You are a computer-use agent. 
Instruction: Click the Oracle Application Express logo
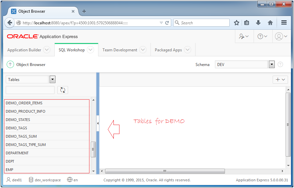coord(42,36)
